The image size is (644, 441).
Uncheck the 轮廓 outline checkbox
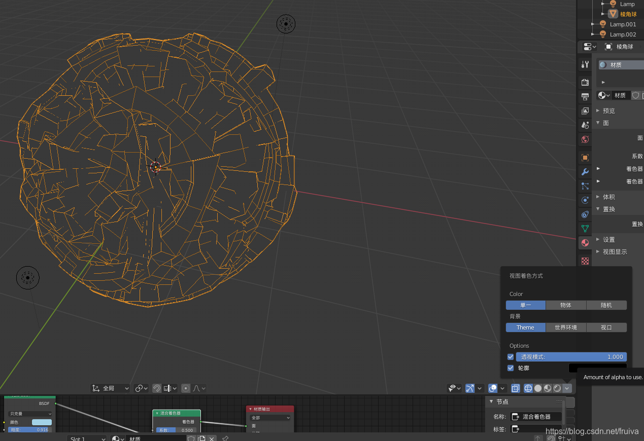511,368
